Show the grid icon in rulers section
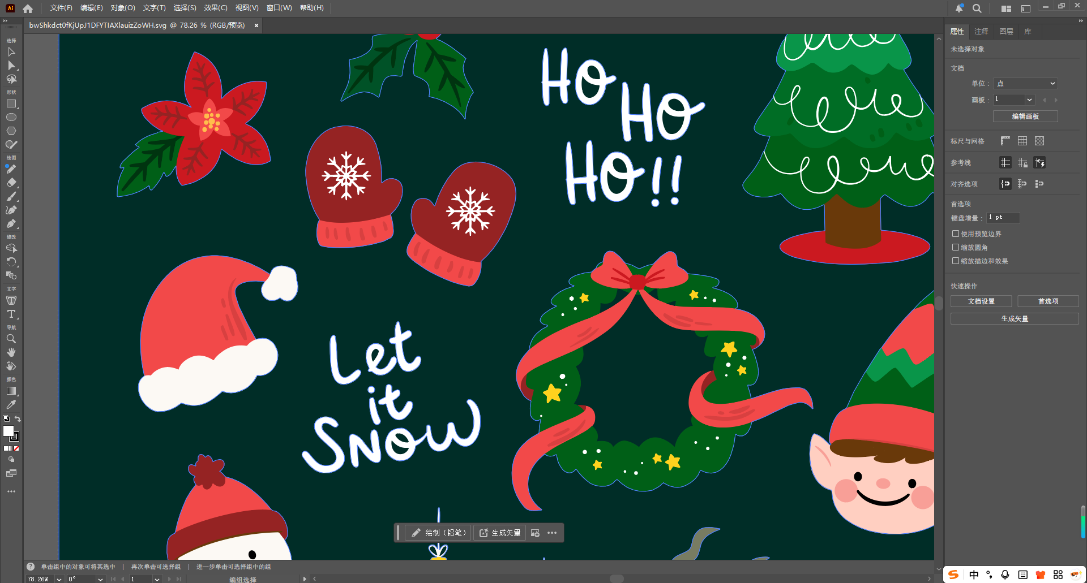This screenshot has height=583, width=1087. pos(1022,141)
